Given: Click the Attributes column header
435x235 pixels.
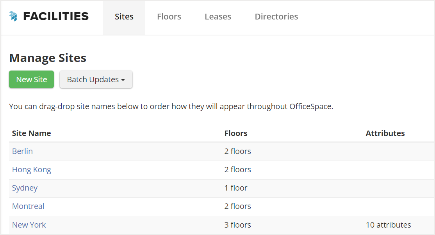Looking at the screenshot, I should [385, 133].
